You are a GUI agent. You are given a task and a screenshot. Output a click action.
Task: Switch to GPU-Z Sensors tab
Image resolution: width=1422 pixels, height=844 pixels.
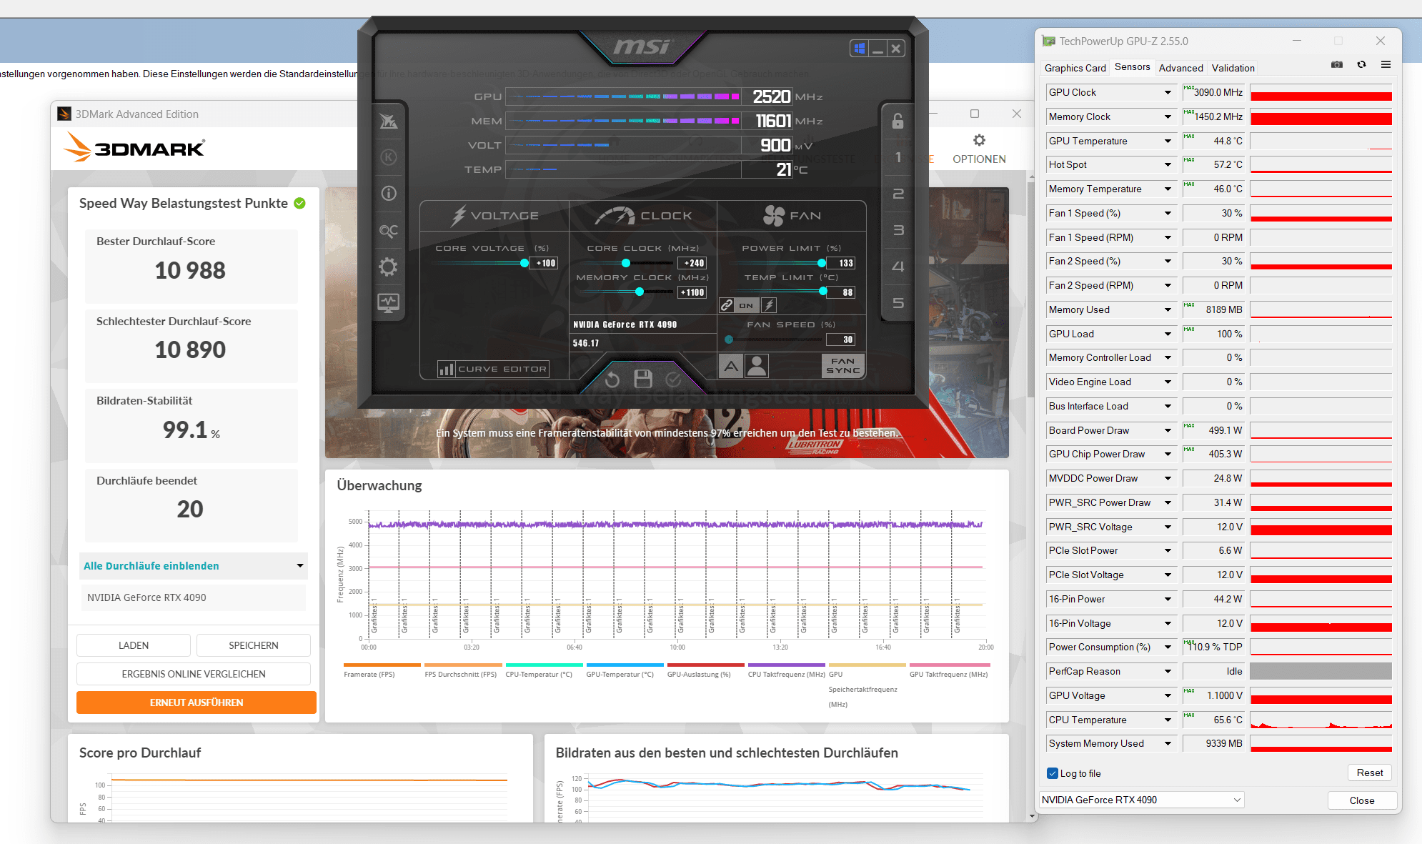[x=1133, y=66]
